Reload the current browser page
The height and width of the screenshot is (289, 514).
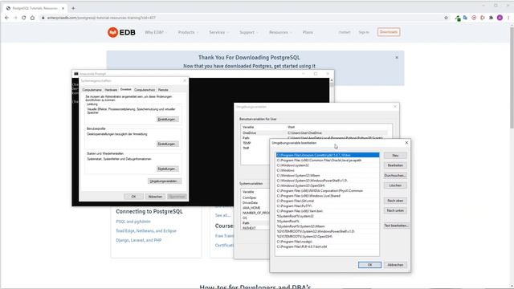pos(23,18)
